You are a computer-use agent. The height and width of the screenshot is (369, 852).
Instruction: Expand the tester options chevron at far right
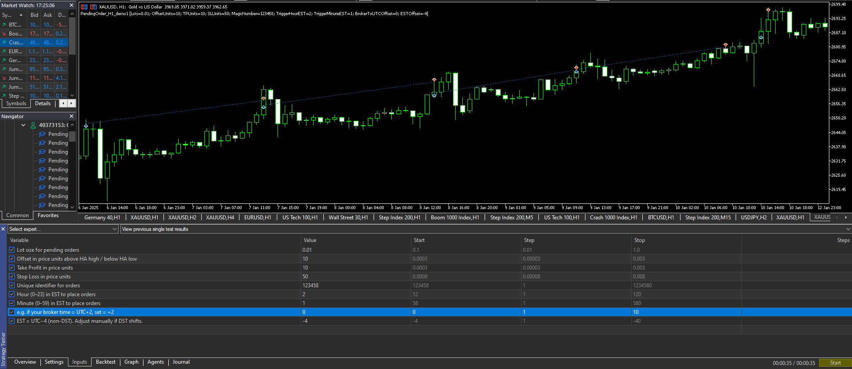pos(848,229)
